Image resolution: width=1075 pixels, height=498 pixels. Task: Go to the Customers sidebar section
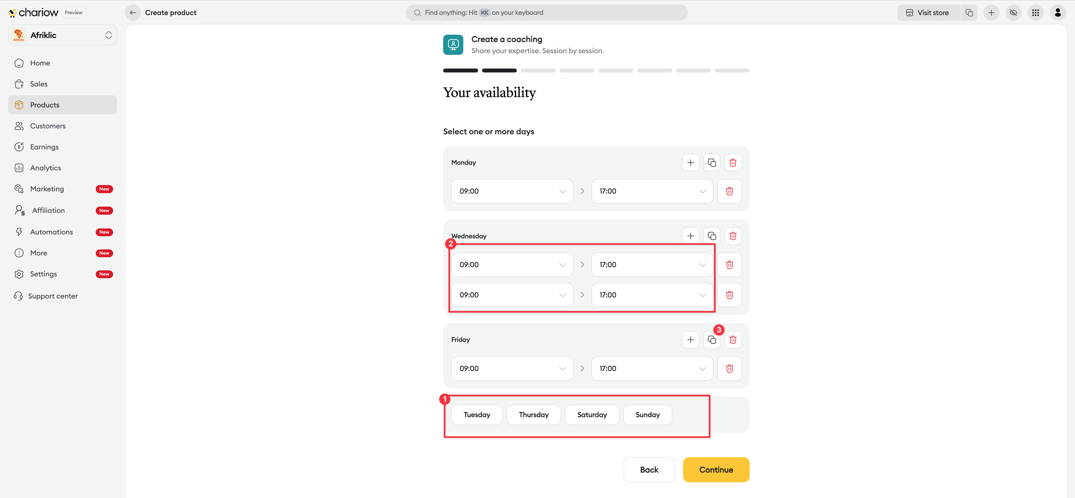click(x=48, y=126)
